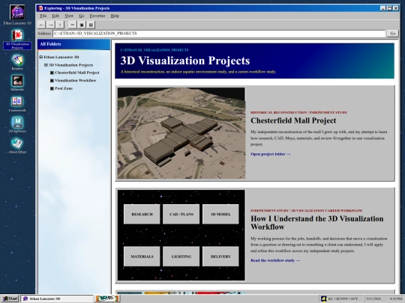Open the Renders desktop icon
Viewport: 405px width, 303px height.
coord(17,62)
